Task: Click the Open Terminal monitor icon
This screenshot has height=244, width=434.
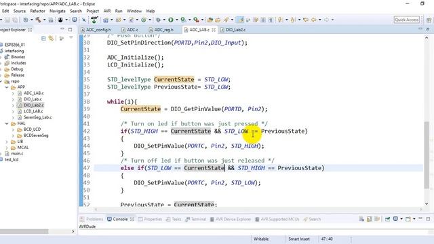Action: [x=75, y=20]
